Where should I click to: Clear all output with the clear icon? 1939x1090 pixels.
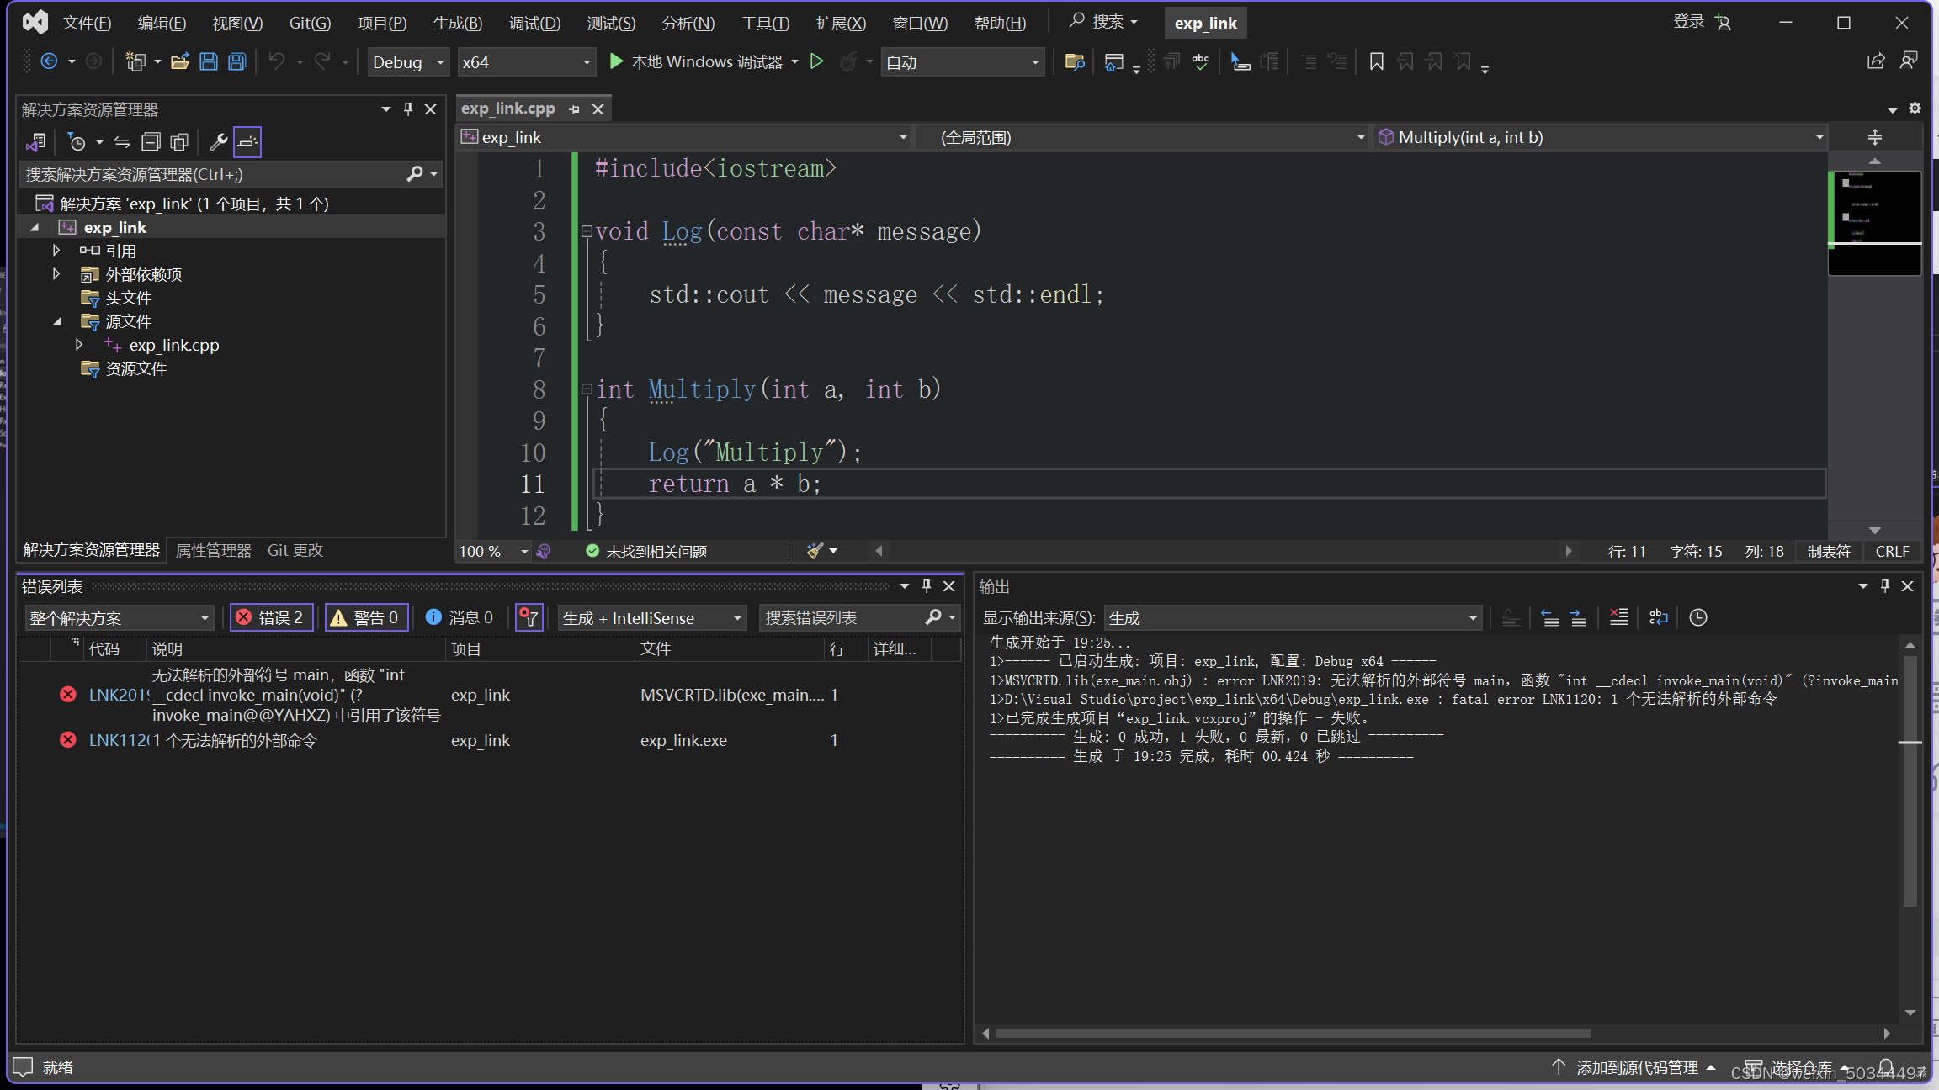[x=1618, y=617]
